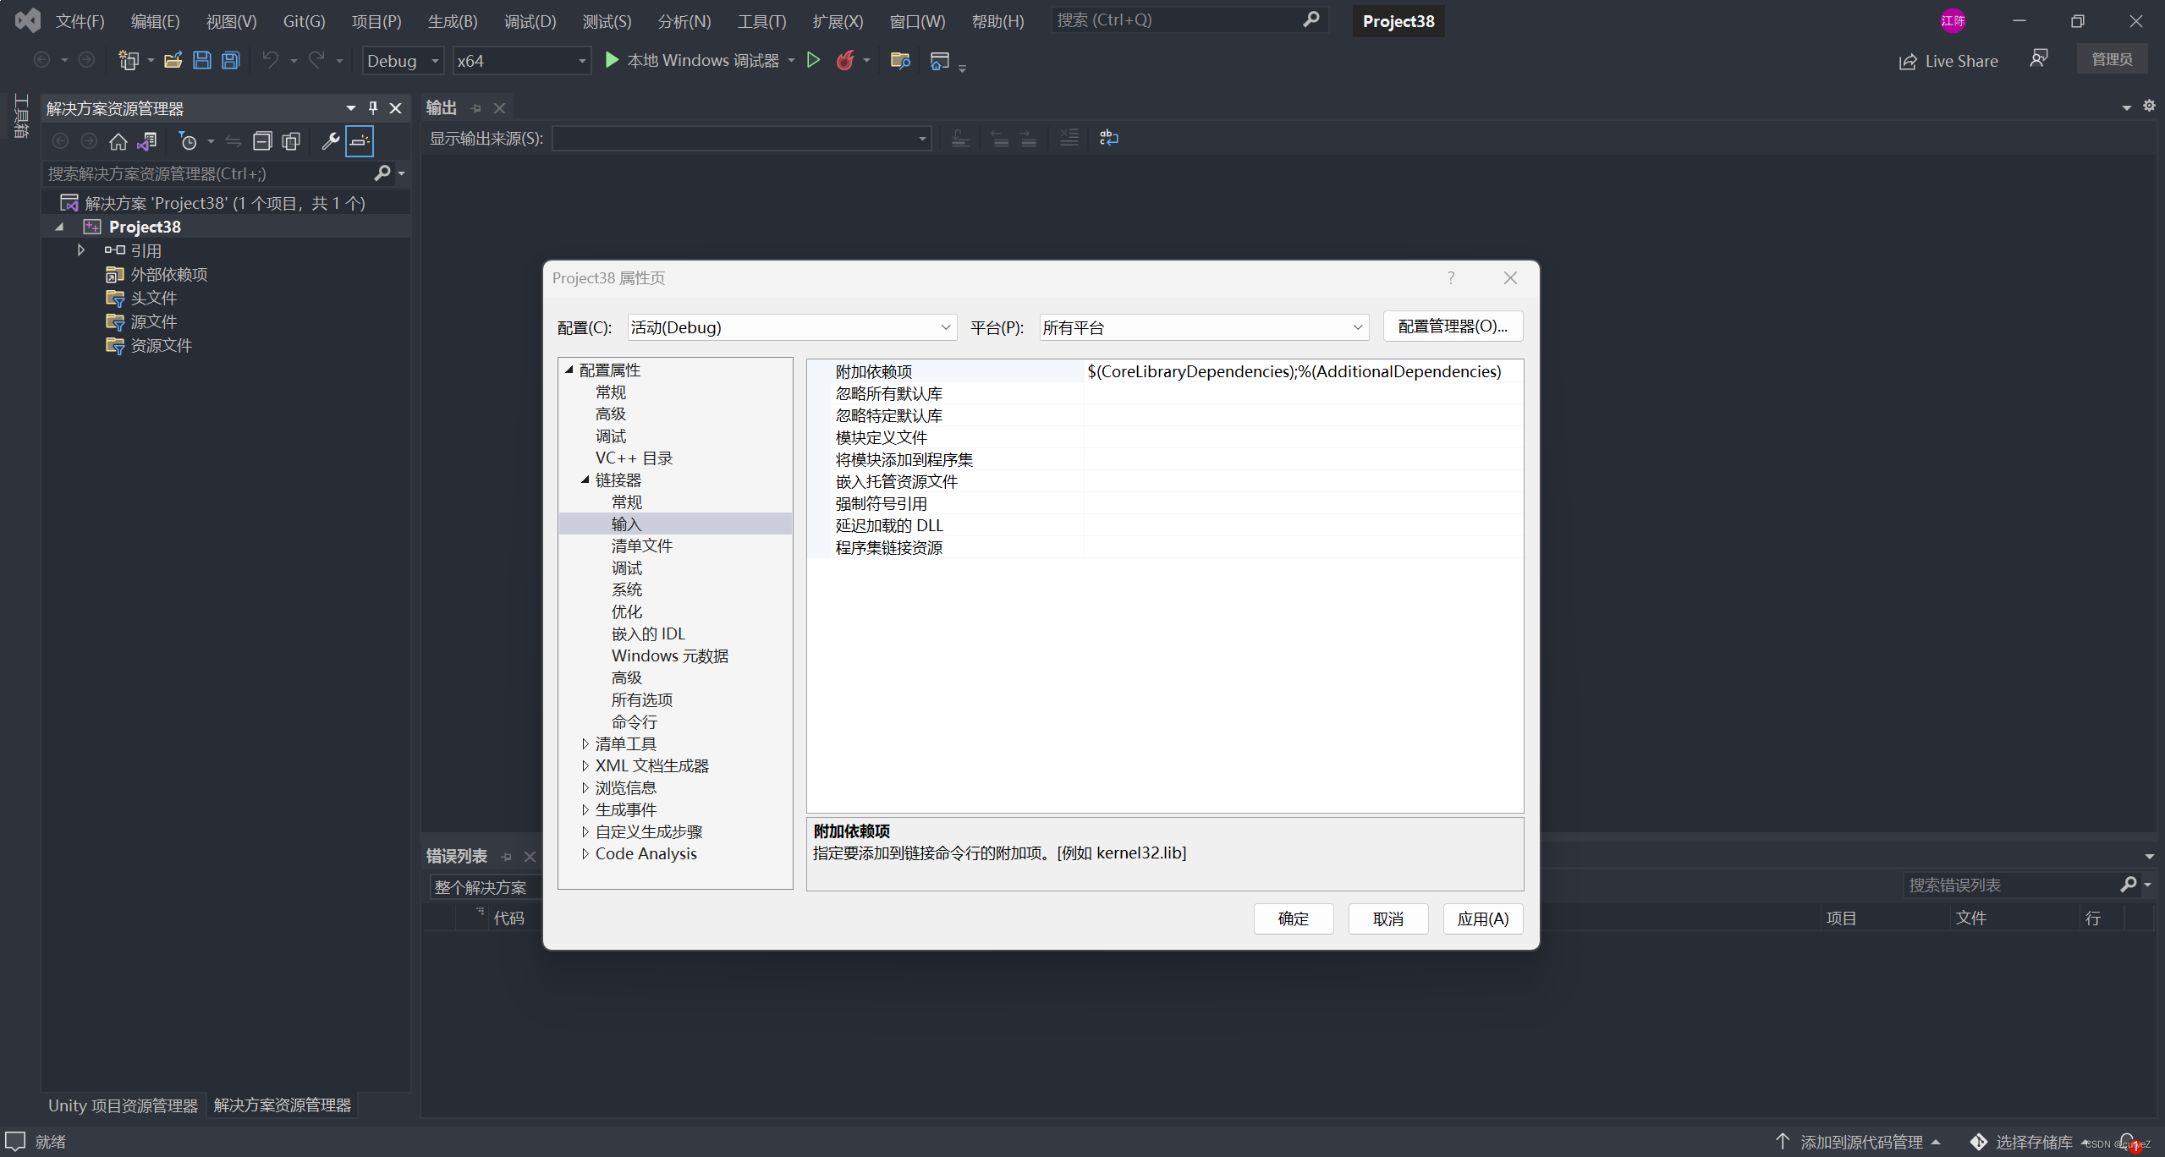This screenshot has width=2165, height=1157.
Task: Pin the Solution Explorer panel
Action: [371, 108]
